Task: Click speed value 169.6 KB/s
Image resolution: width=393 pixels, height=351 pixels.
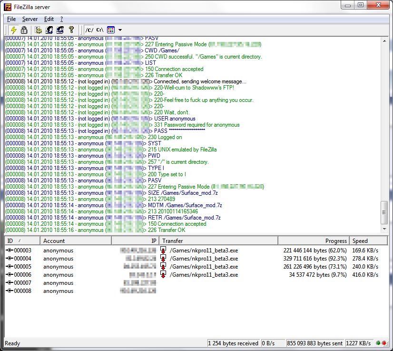Action: 365,251
